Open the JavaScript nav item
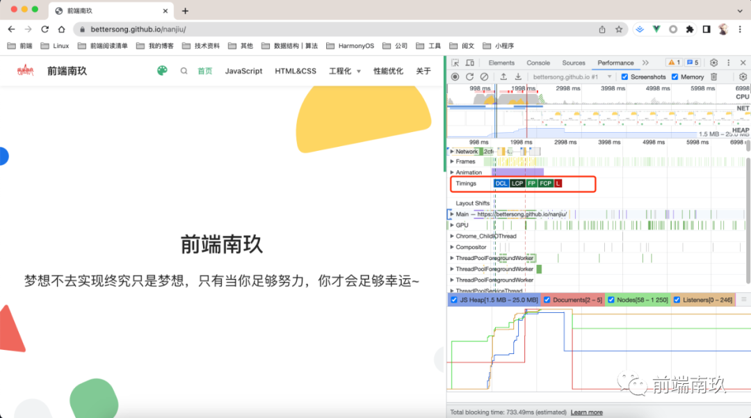751x418 pixels. pos(244,71)
